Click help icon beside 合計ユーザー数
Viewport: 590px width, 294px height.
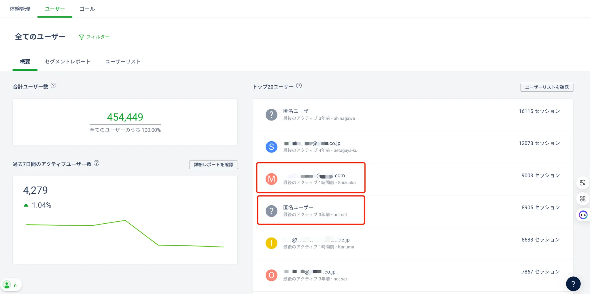pos(53,86)
